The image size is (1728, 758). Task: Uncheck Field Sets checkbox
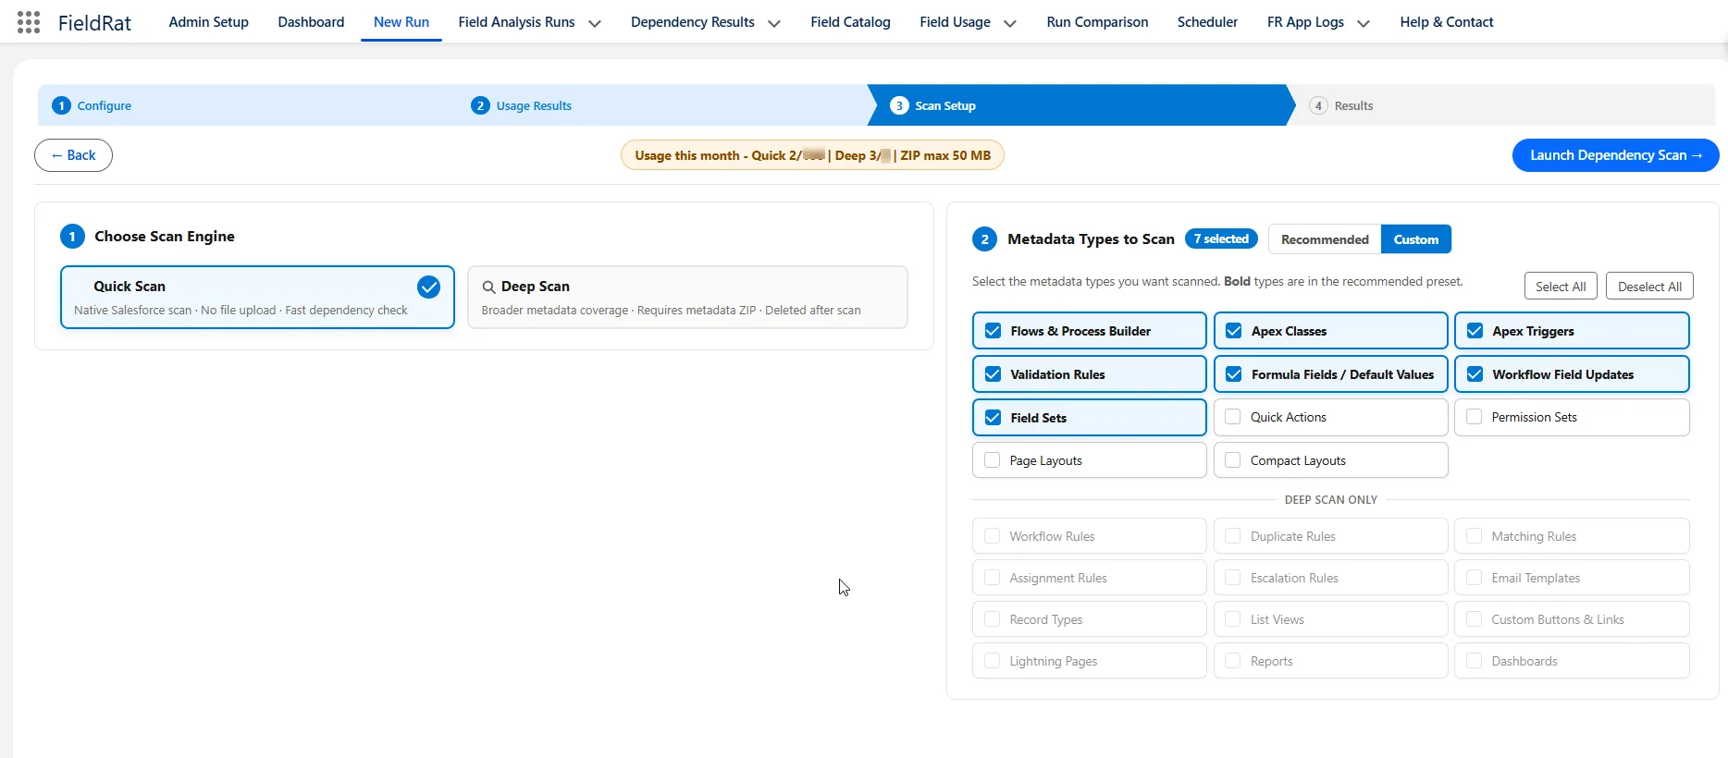click(993, 418)
